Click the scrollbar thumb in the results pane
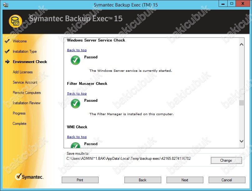This screenshot has height=191, width=252. (x=241, y=103)
